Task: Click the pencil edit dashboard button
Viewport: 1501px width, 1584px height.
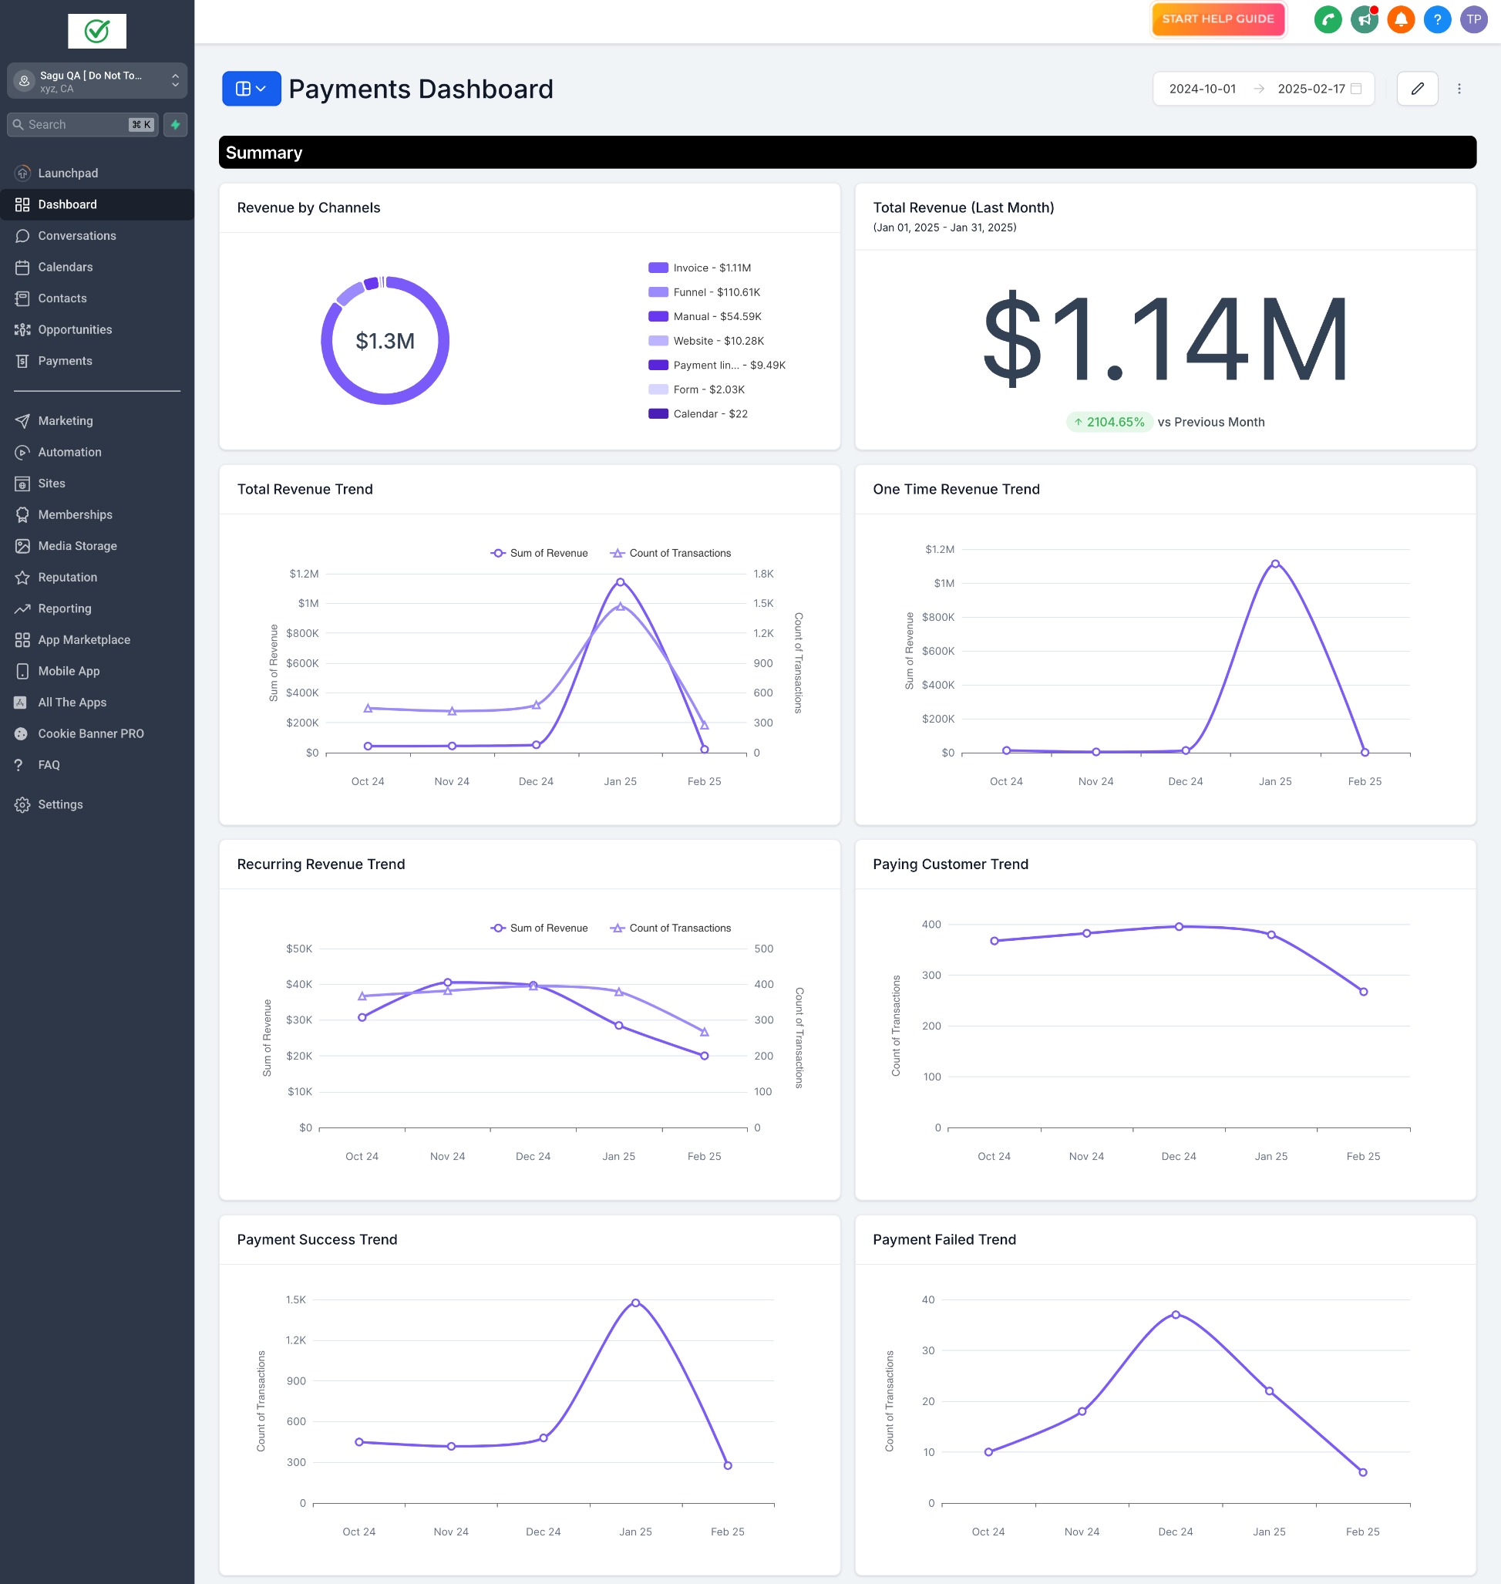Action: (x=1417, y=89)
